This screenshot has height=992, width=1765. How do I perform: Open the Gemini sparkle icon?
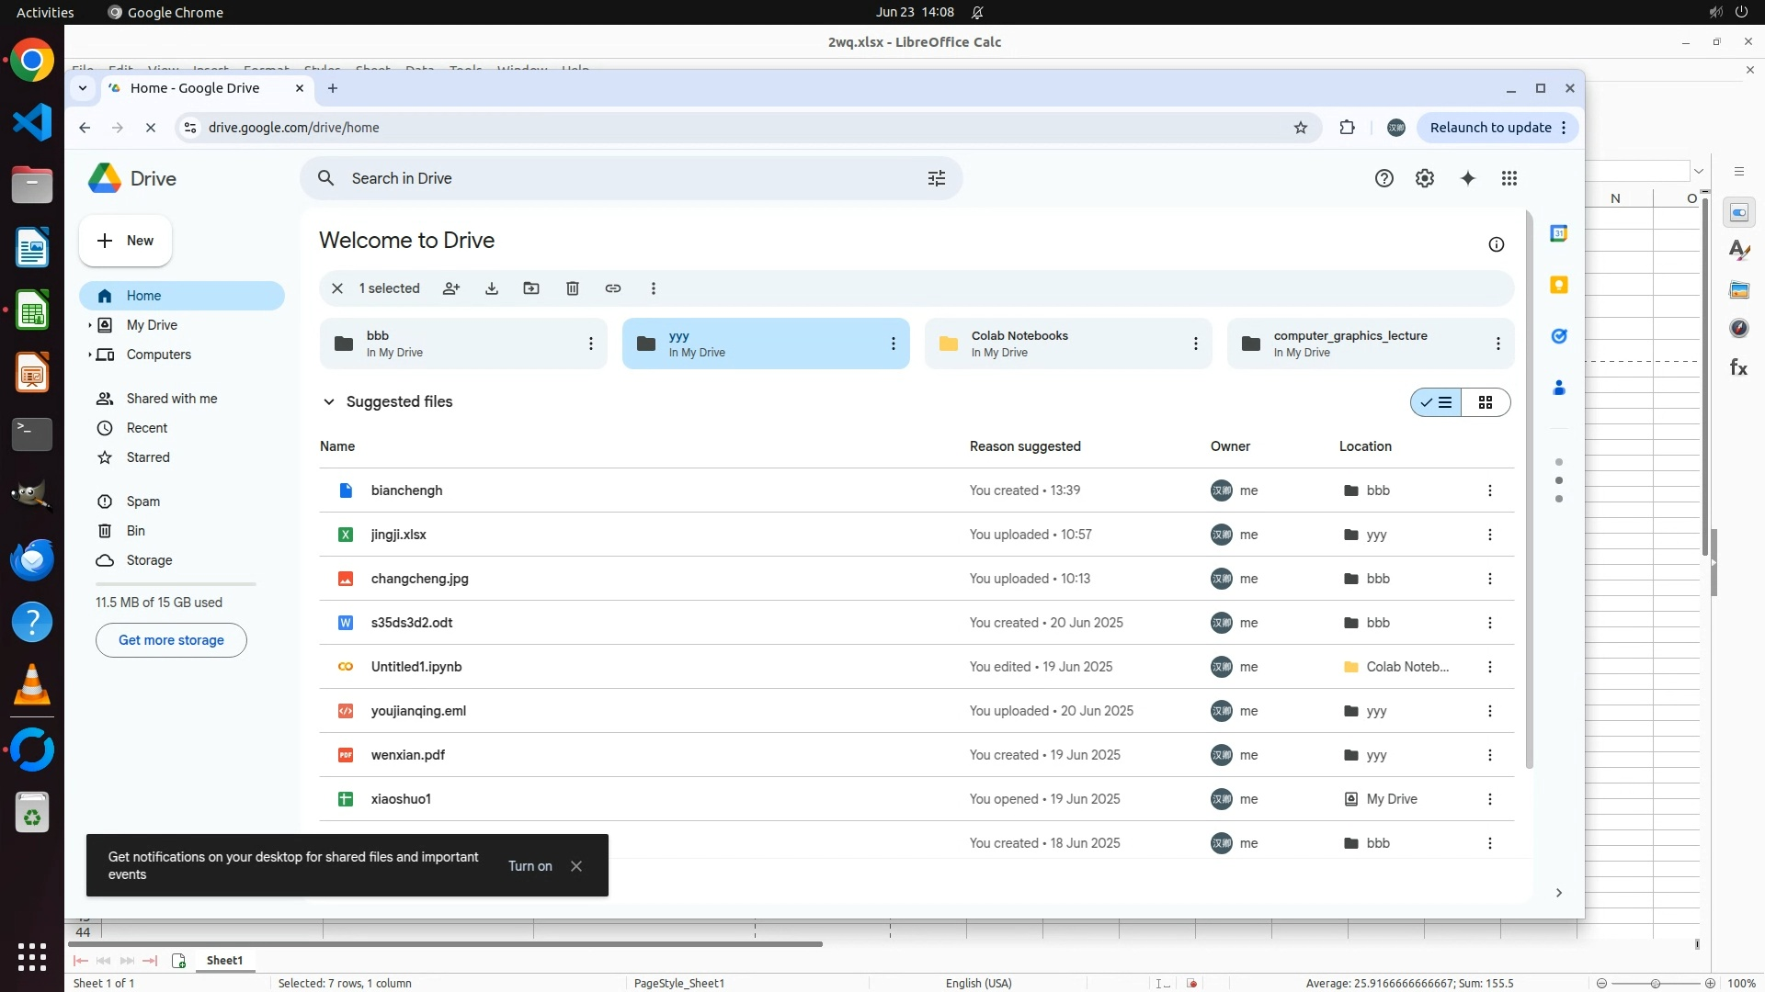point(1468,178)
